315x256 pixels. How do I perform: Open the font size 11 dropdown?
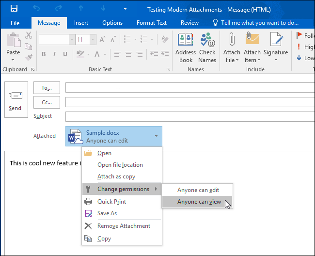tap(93, 39)
